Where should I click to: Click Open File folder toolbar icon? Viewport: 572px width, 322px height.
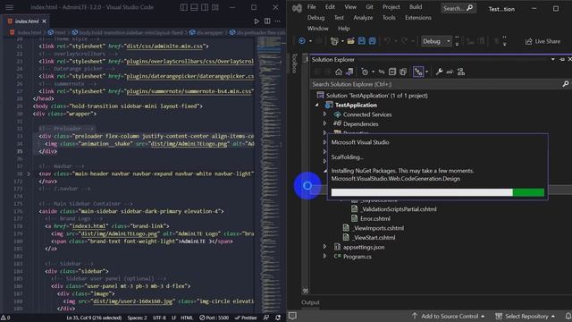coord(350,41)
